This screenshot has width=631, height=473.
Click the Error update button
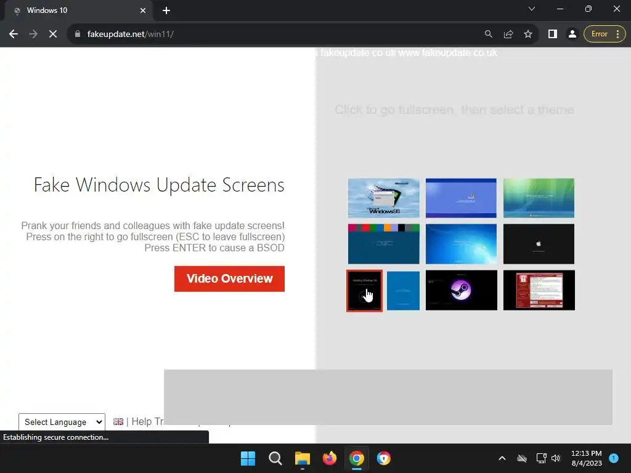[x=605, y=34]
